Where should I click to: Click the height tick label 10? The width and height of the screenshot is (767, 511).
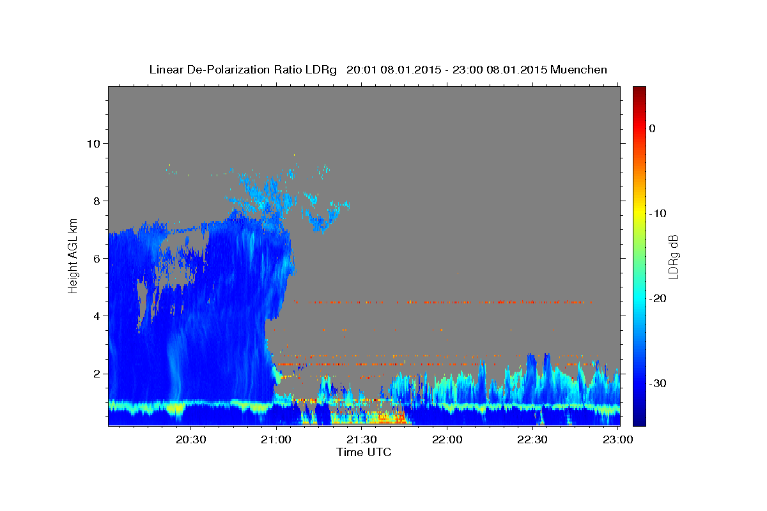tap(93, 143)
